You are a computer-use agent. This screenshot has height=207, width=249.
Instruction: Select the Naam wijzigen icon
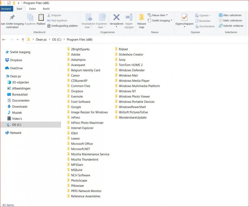pyautogui.click(x=129, y=19)
